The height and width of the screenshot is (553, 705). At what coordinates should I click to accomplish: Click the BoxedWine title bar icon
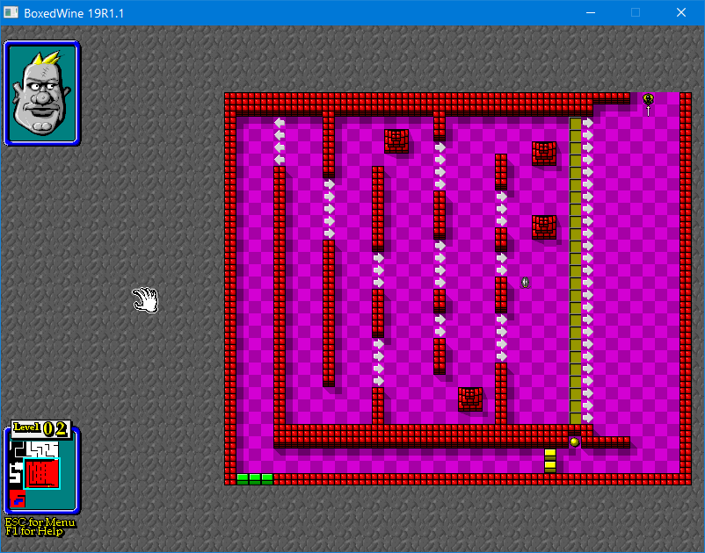point(11,12)
